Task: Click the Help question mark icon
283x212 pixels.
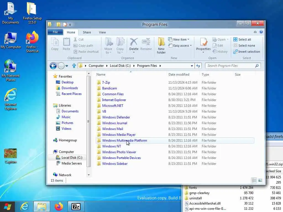Action: [261, 32]
